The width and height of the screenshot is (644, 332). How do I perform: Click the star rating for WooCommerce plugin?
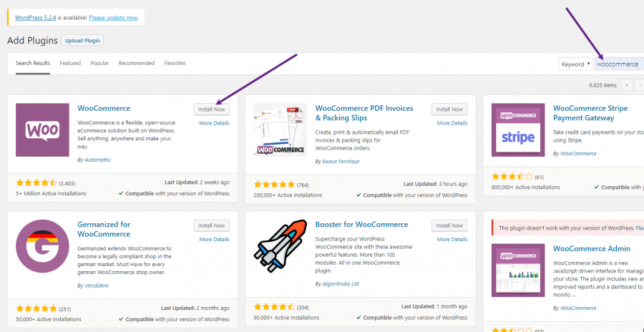[x=36, y=183]
